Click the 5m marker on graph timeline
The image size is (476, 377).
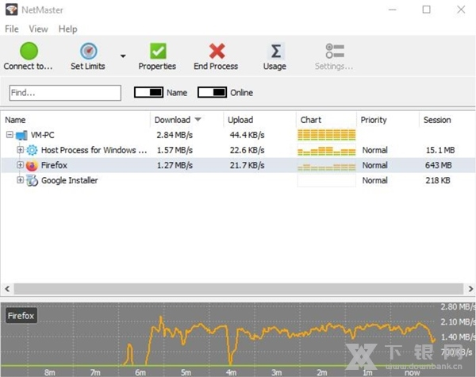point(186,372)
